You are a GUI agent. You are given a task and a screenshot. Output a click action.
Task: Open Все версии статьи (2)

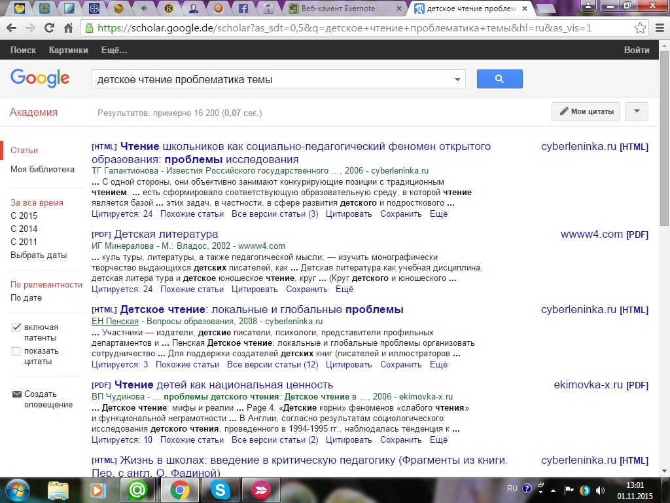275,440
